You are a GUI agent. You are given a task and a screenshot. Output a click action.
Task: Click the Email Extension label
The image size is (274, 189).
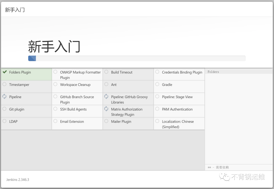72,121
